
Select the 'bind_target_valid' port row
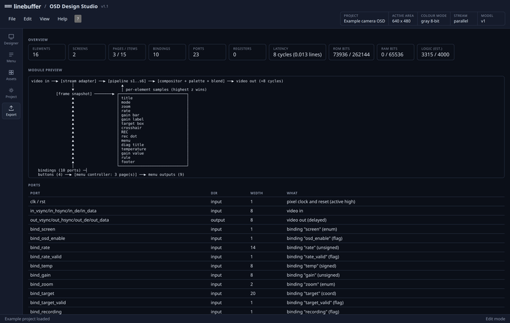266,303
